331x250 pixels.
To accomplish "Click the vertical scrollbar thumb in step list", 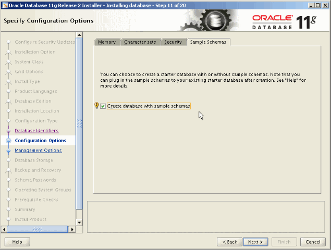I will 79,123.
